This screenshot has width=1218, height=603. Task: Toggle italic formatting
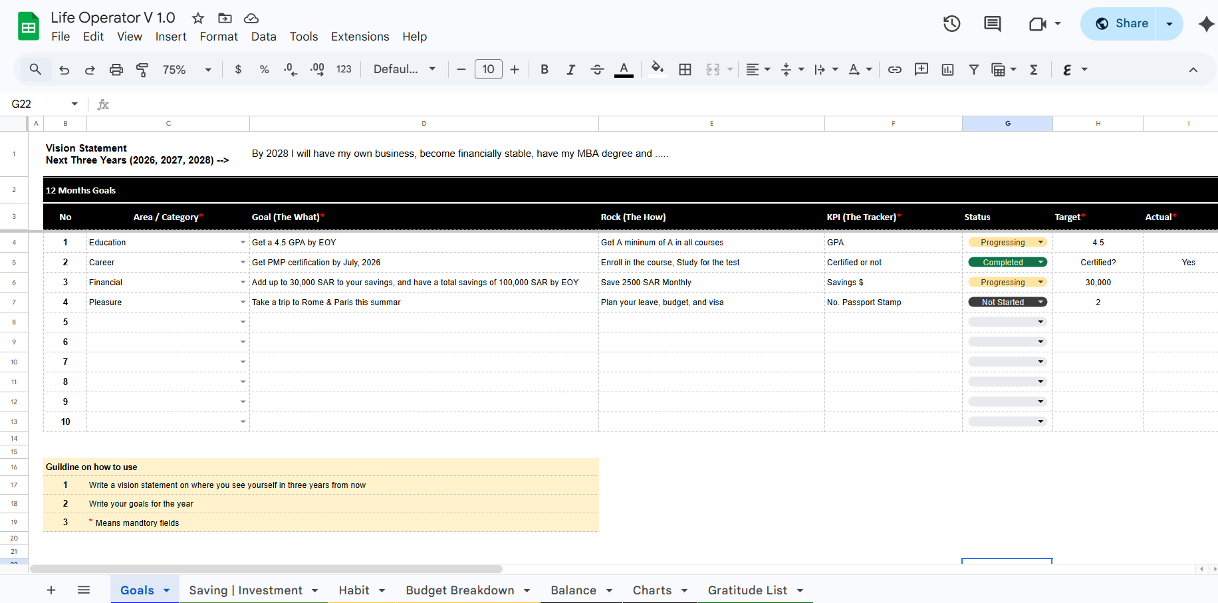tap(570, 70)
